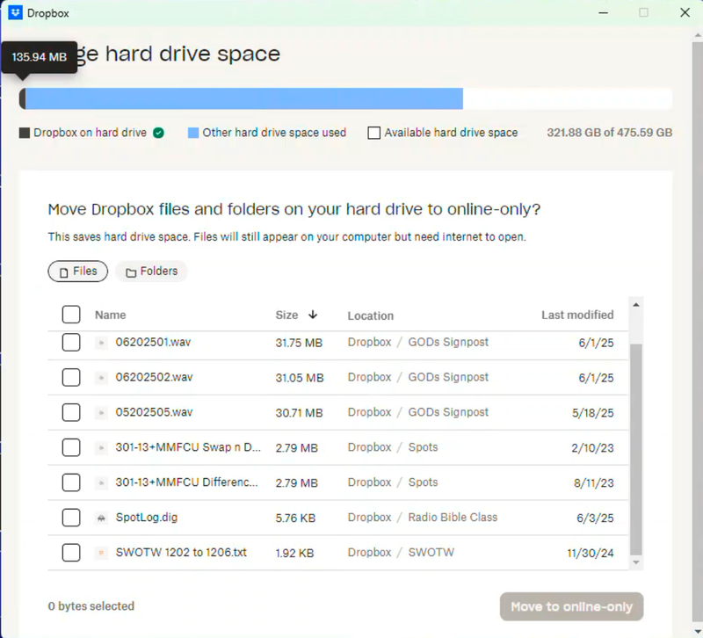
Task: Check the box for 06202501.wav
Action: (71, 343)
